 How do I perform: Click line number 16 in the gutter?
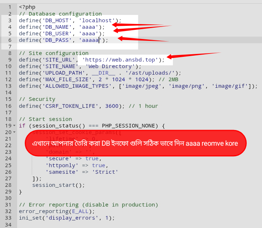click(8, 106)
